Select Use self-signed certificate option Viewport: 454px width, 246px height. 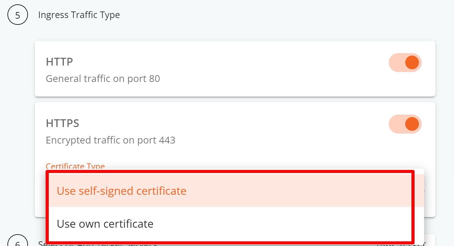tap(121, 191)
